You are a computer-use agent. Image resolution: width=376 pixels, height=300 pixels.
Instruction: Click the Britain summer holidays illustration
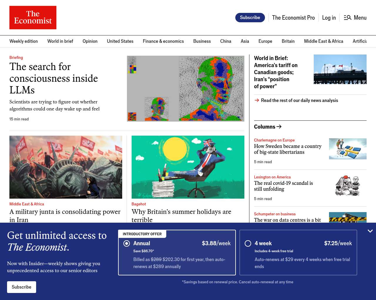pos(188,167)
